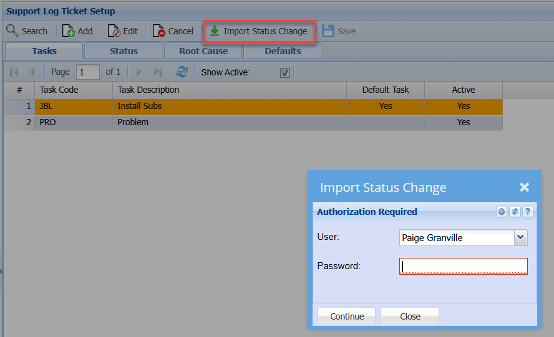
Task: Click the Edit toolbar button
Action: 123,31
